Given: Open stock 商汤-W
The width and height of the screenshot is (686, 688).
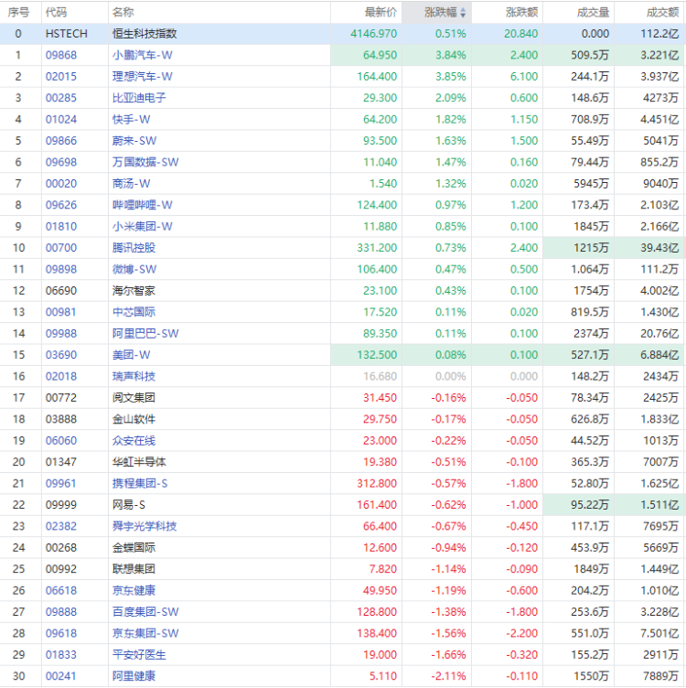Looking at the screenshot, I should 131,184.
